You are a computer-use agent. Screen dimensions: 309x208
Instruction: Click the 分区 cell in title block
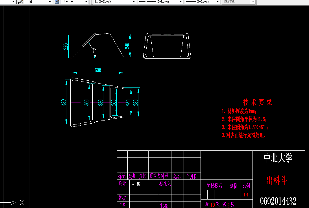pos(143,176)
